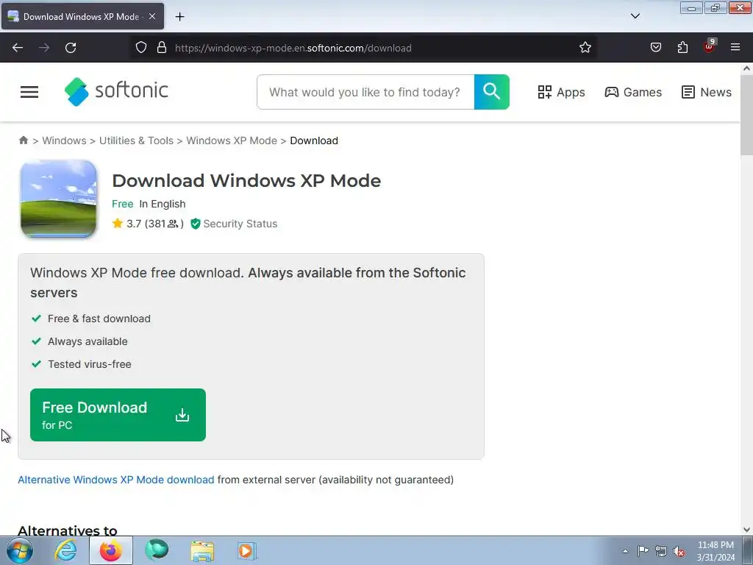753x565 pixels.
Task: Open Alternative Windows XP Mode download link
Action: (115, 480)
